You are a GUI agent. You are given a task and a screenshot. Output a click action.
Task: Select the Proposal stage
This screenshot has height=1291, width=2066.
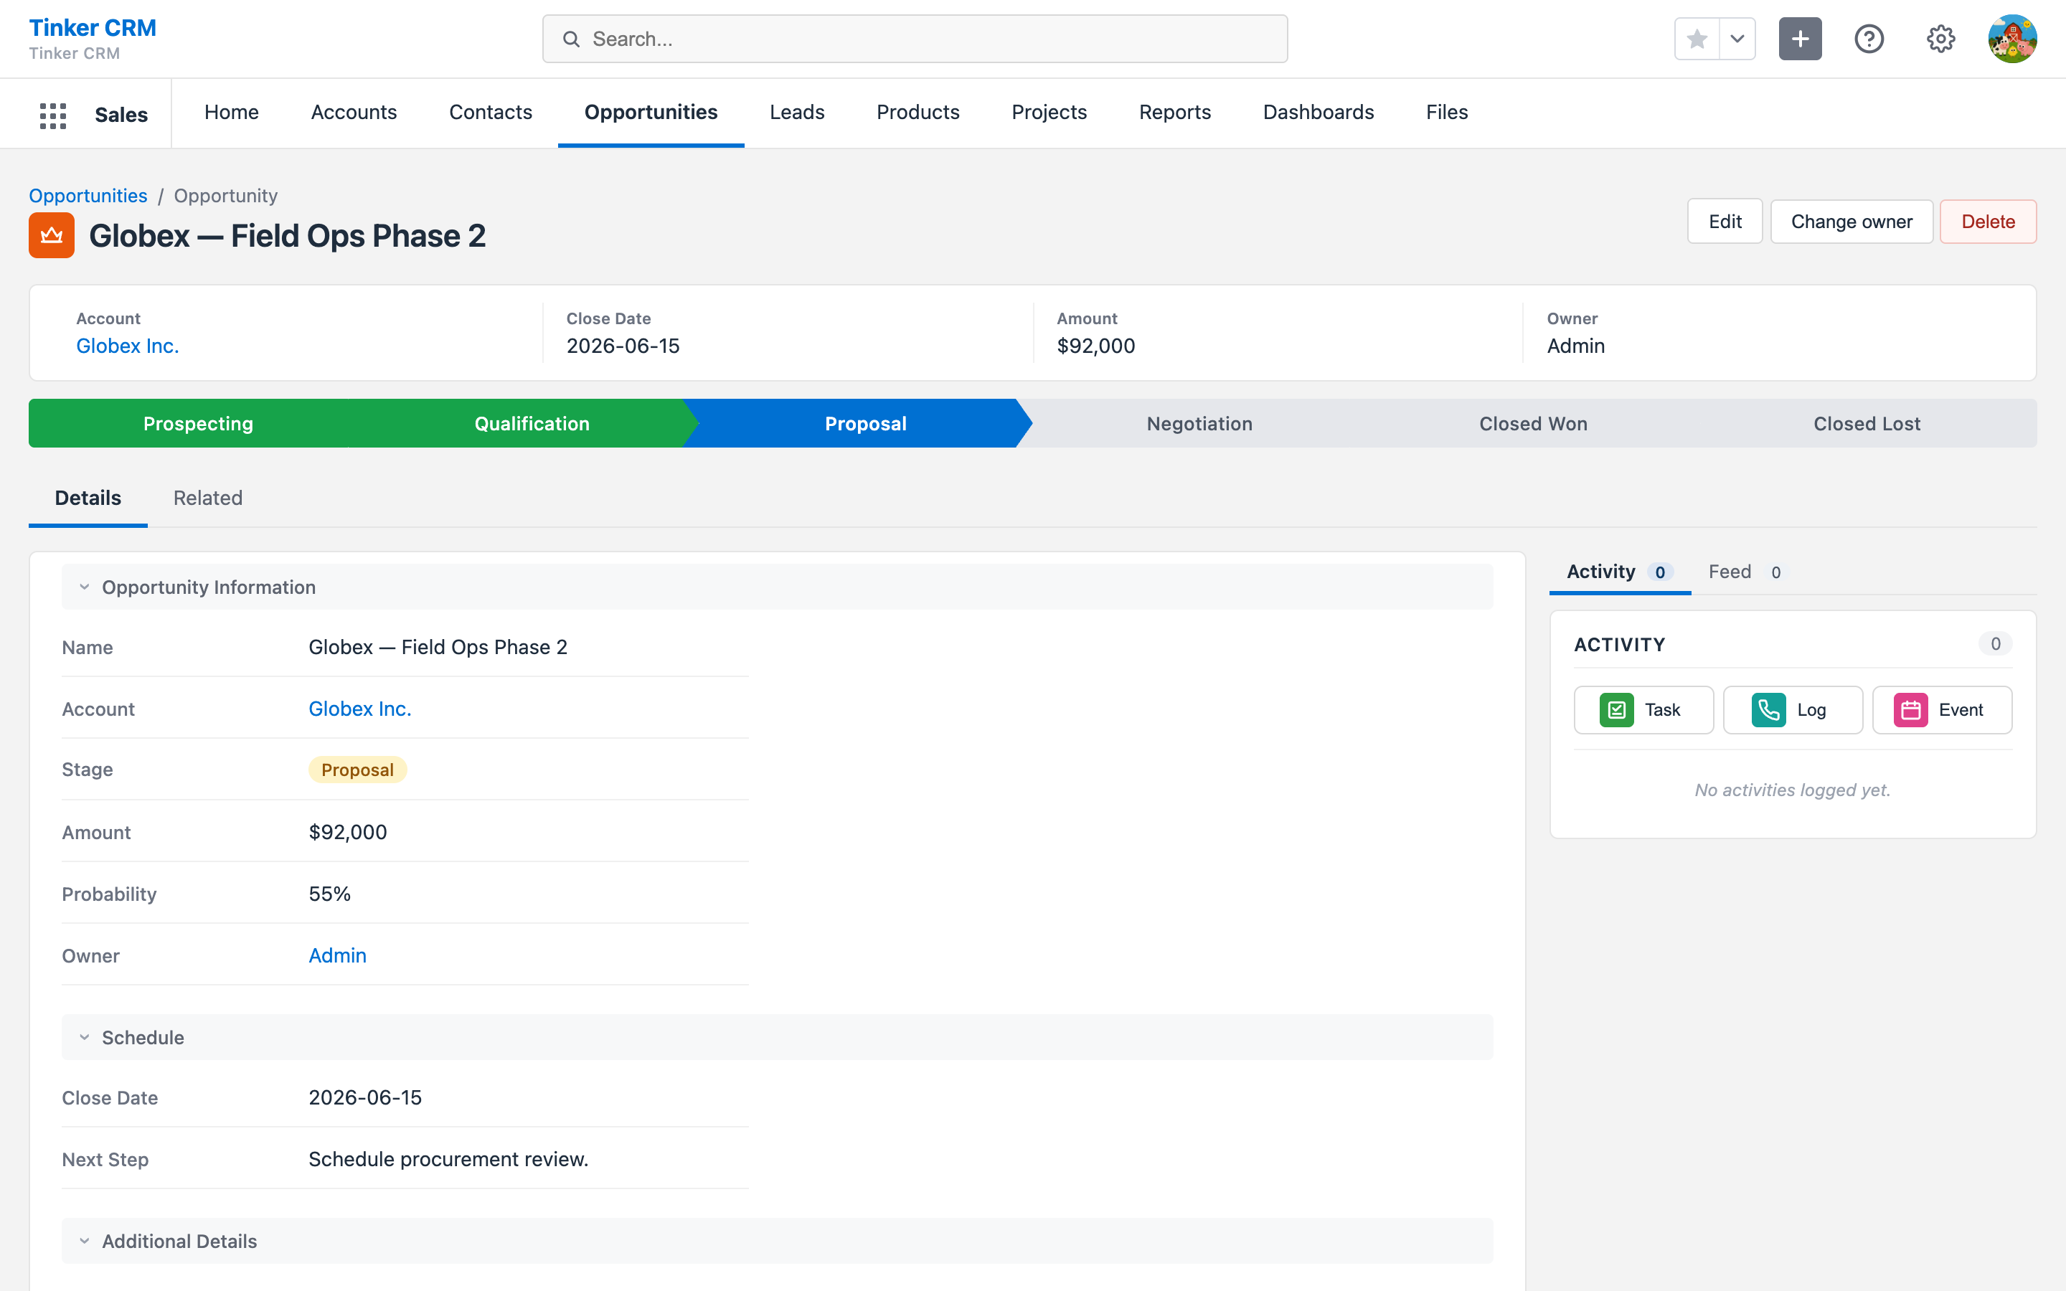click(x=866, y=423)
